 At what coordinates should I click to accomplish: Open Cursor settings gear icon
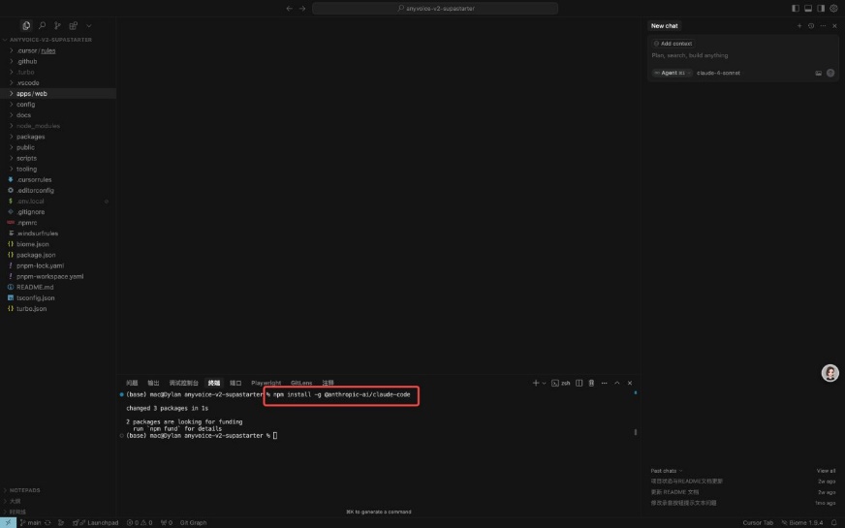click(833, 9)
